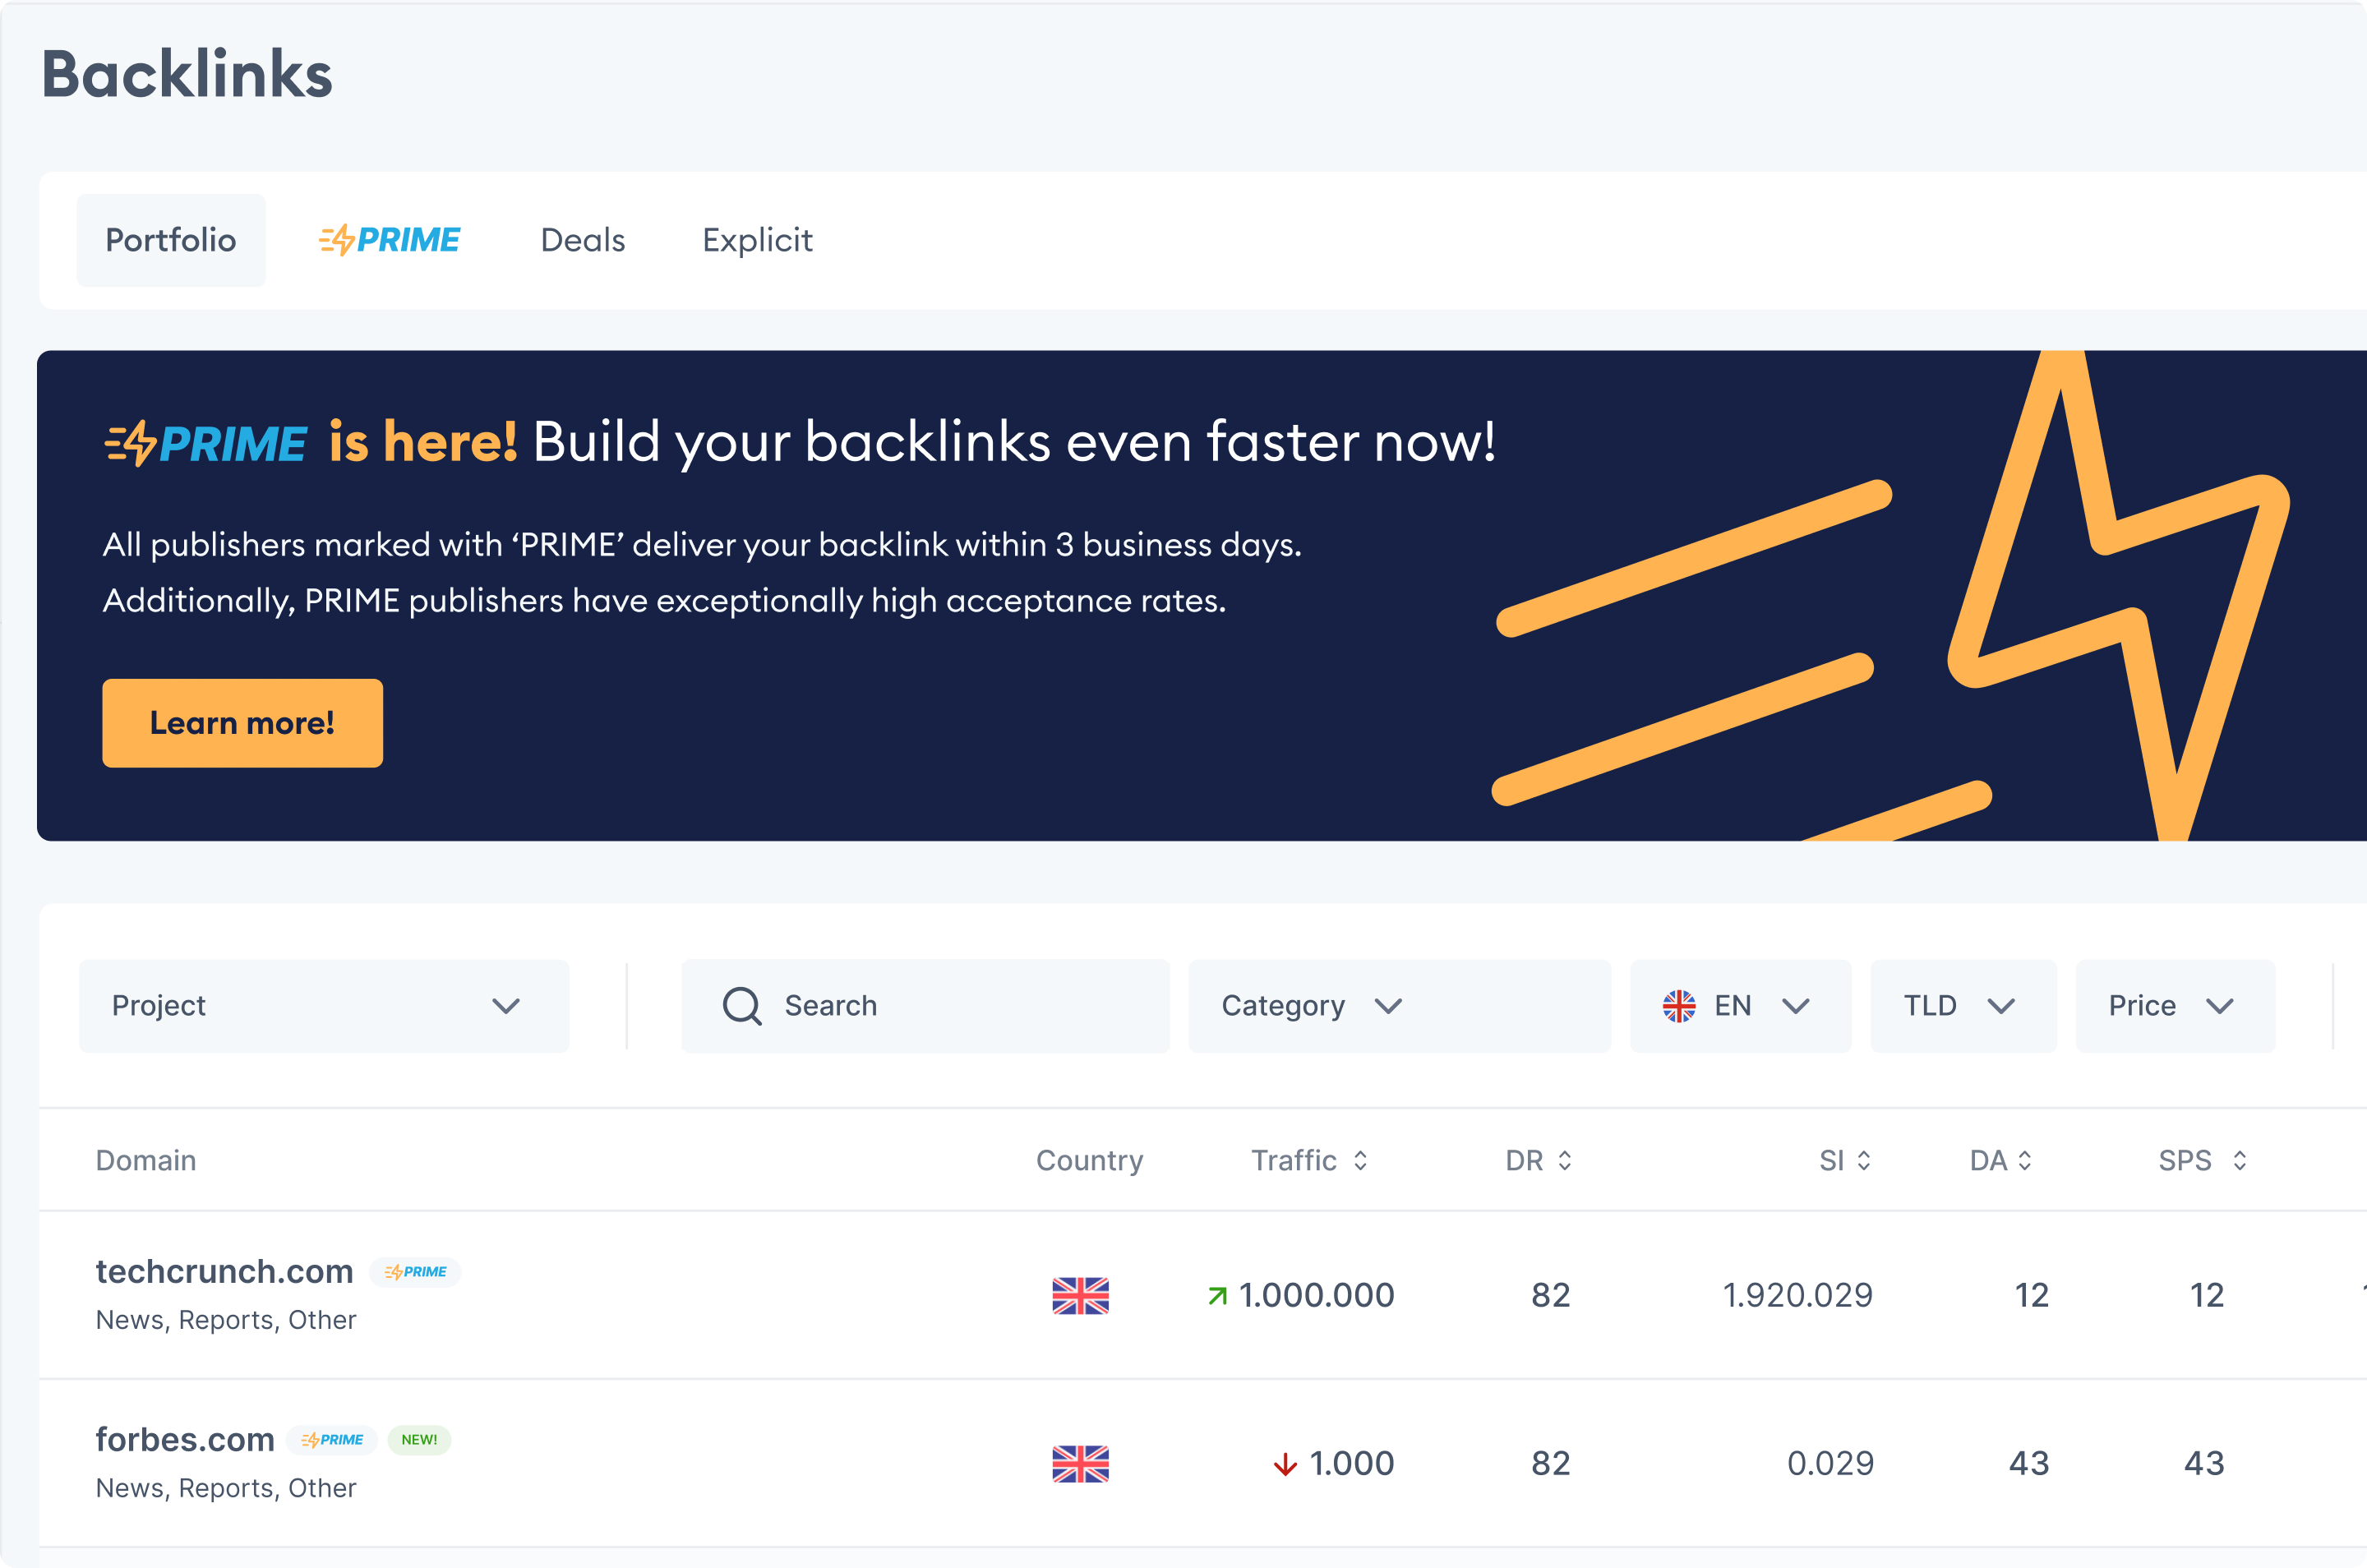Open the Price filter dropdown
Screen dimensions: 2367x1568
[x=2174, y=1006]
